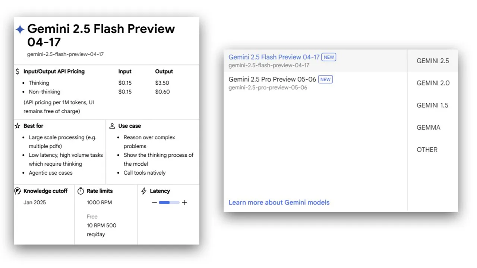This screenshot has height=268, width=477.
Task: Click the Input/Output API Pricing label
Action: pos(54,71)
